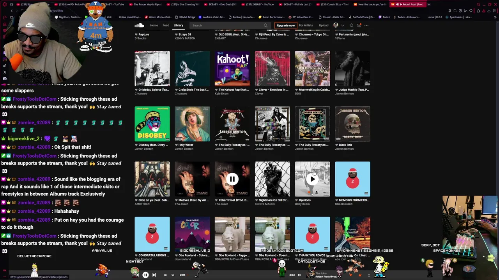The image size is (499, 280).
Task: Toggle the heart beside Holy Water
Action: point(176,145)
